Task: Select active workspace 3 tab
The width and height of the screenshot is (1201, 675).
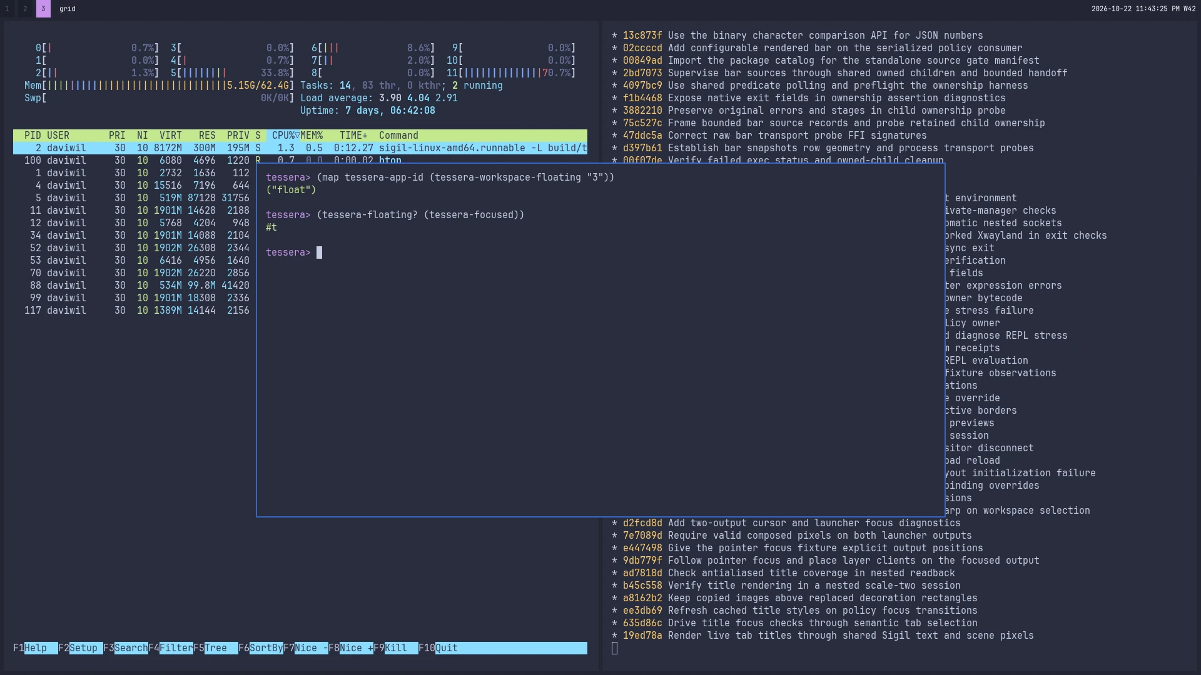Action: [x=43, y=9]
